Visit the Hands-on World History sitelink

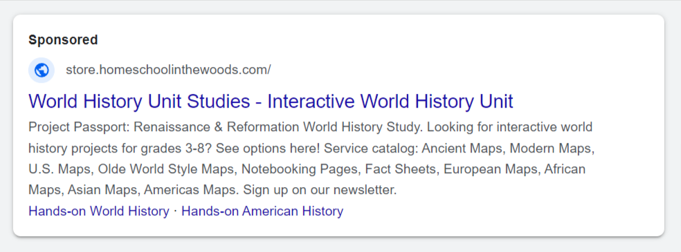(x=98, y=211)
